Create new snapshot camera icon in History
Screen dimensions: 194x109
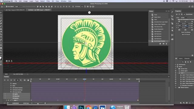(163, 44)
